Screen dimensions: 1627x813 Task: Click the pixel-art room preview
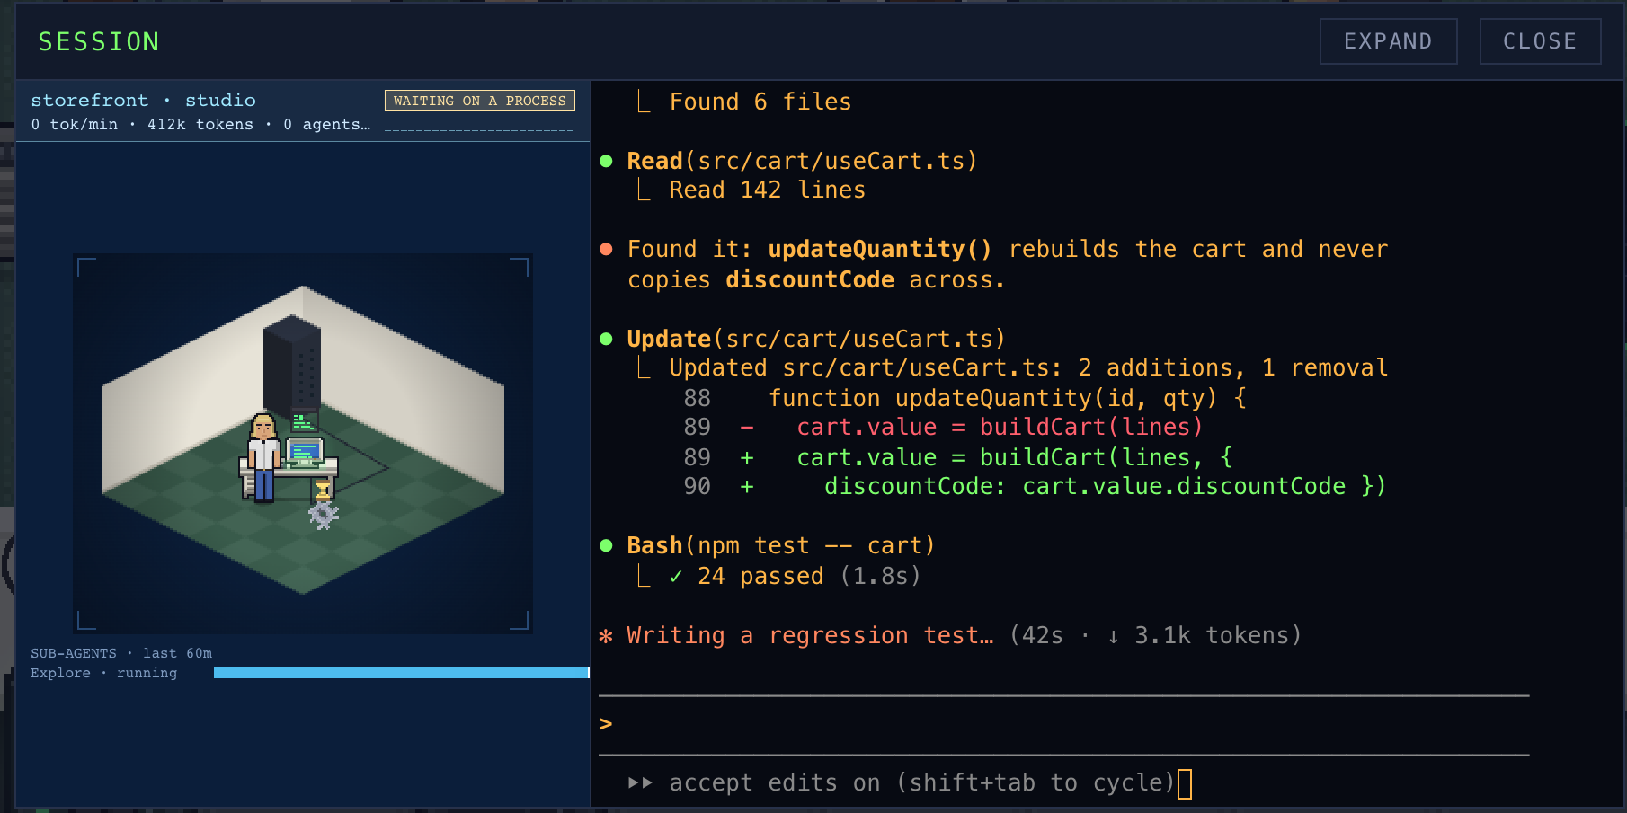[303, 444]
